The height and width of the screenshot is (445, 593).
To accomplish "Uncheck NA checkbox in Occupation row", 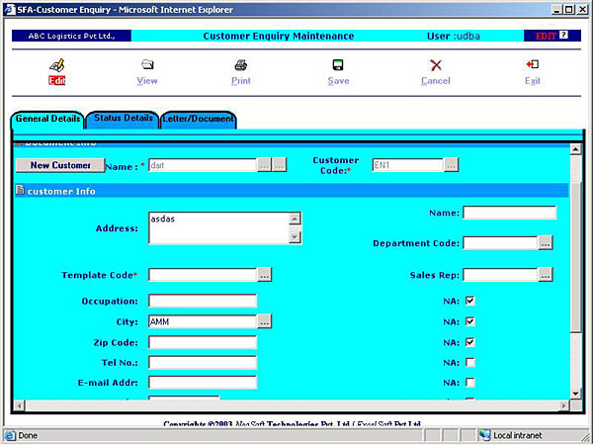I will click(470, 301).
